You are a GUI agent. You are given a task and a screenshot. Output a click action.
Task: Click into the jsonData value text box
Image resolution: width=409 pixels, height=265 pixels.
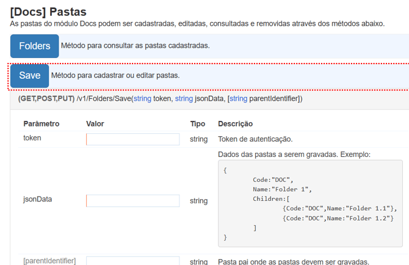[132, 201]
